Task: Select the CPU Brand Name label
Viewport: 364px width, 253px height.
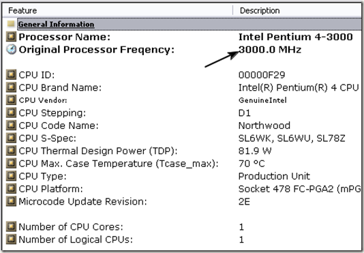Action: [60, 87]
